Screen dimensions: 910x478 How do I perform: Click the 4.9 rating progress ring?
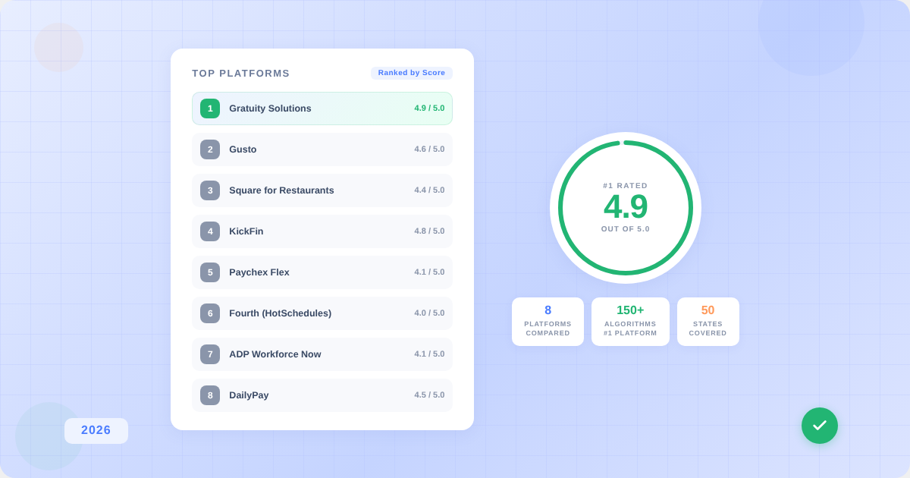click(x=625, y=208)
